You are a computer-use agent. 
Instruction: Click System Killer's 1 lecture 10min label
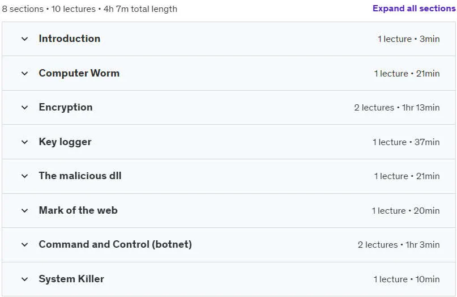click(x=406, y=279)
